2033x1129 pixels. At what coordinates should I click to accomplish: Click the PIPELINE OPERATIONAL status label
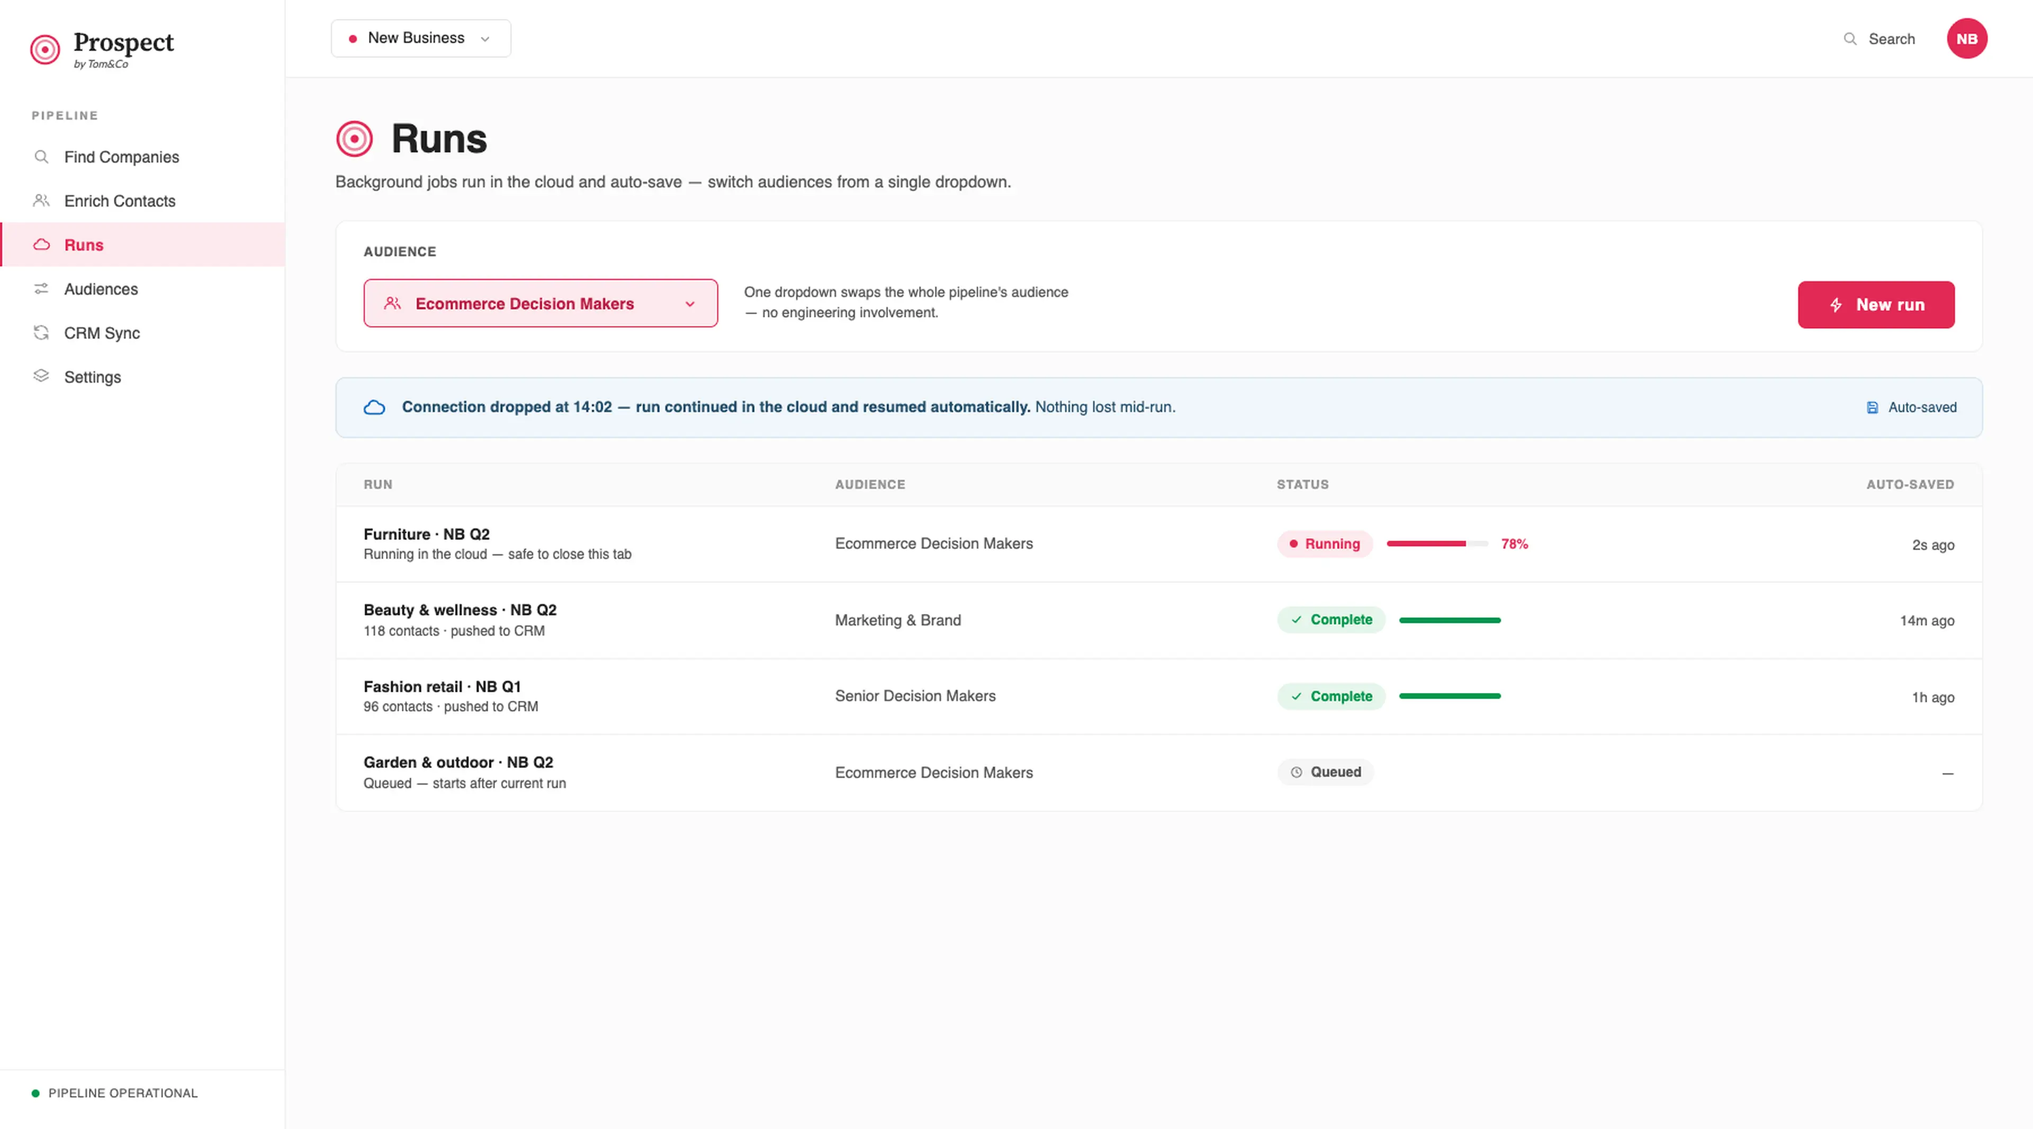pos(123,1094)
